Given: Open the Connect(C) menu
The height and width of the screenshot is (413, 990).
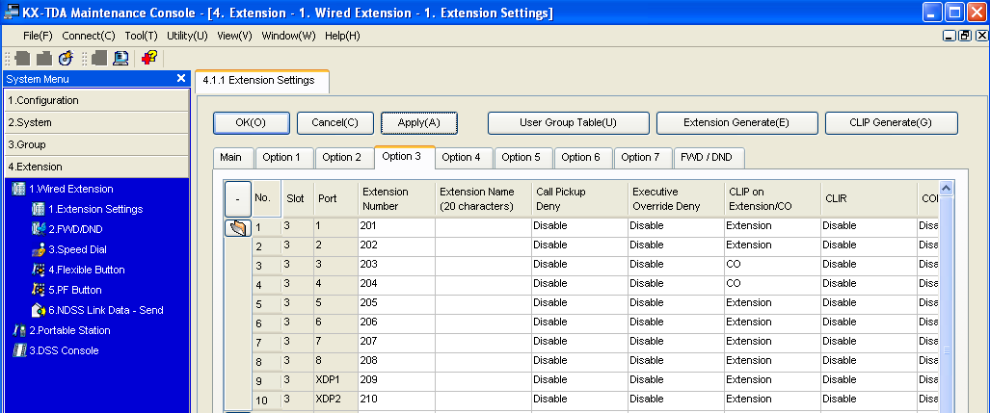Looking at the screenshot, I should coord(89,36).
